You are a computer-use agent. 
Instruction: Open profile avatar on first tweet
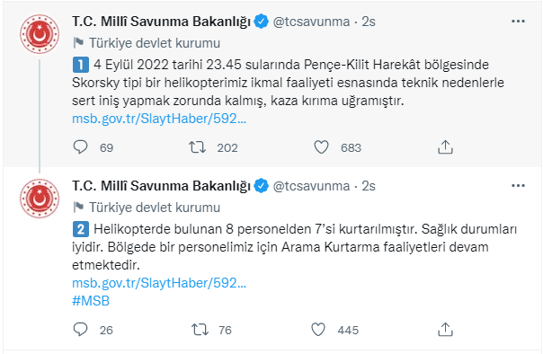[40, 34]
